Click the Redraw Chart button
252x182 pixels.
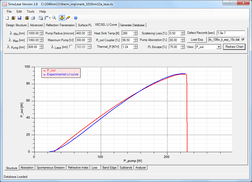click(x=234, y=47)
